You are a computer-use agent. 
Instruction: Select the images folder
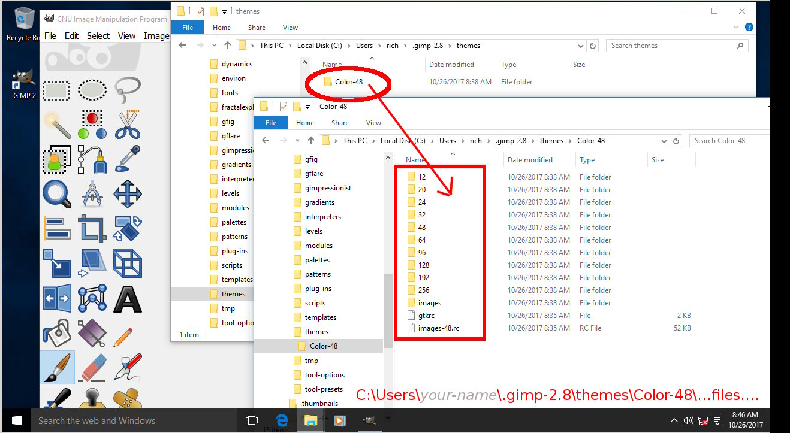[x=430, y=303]
